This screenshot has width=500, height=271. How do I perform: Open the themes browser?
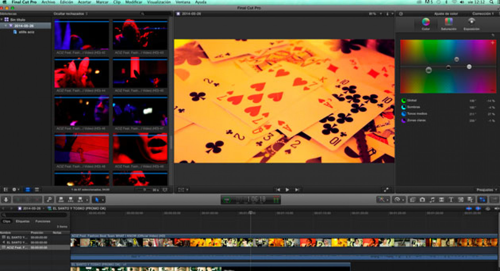click(470, 199)
